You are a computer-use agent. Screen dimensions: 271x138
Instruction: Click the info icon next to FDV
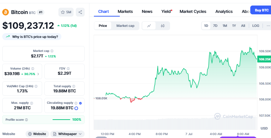(x=68, y=69)
